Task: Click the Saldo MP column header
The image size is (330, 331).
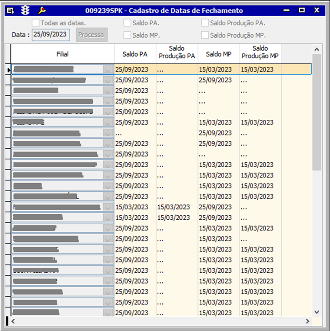Action: point(219,54)
